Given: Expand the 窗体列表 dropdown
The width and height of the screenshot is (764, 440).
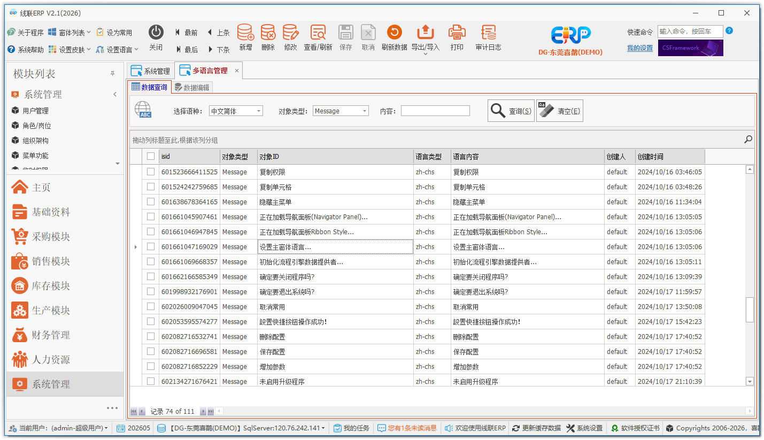Looking at the screenshot, I should point(89,33).
